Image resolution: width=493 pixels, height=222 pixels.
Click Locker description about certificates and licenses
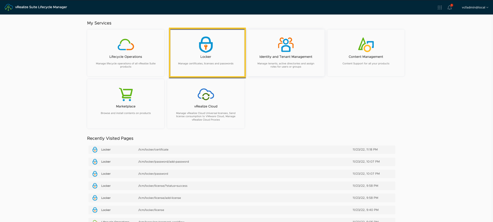pos(206,64)
